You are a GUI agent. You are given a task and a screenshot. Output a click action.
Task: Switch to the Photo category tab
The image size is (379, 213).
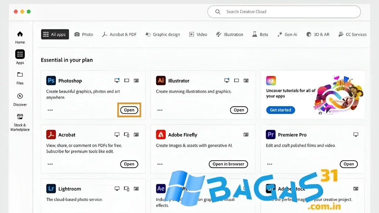click(x=84, y=34)
